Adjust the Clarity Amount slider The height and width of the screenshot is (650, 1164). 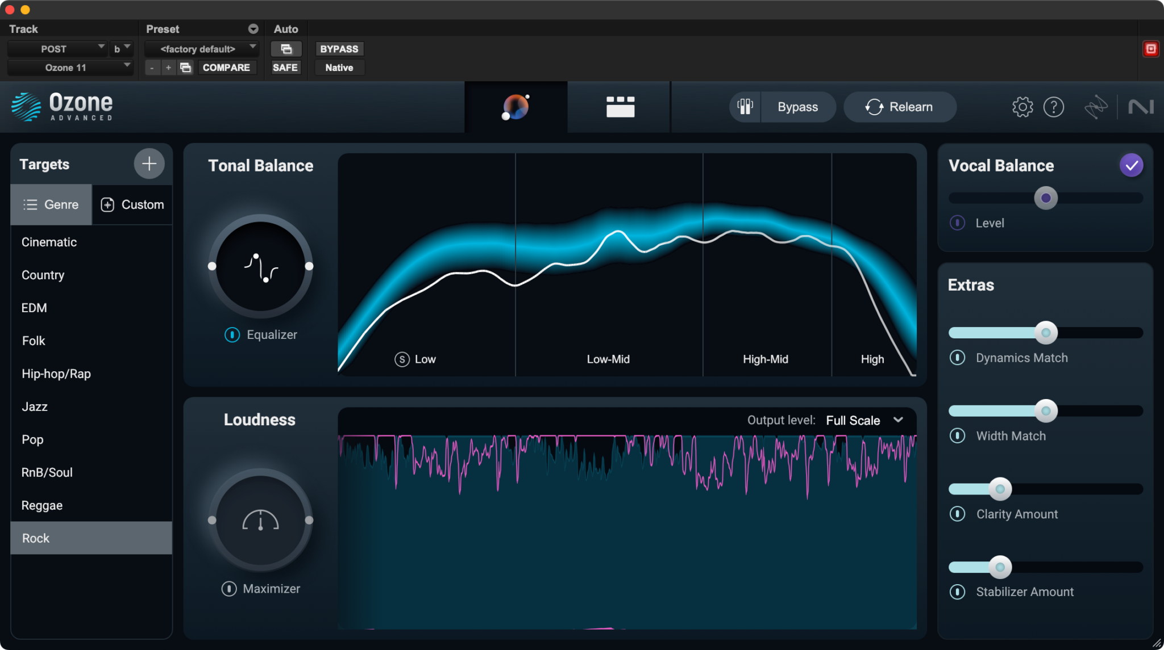[x=999, y=489]
